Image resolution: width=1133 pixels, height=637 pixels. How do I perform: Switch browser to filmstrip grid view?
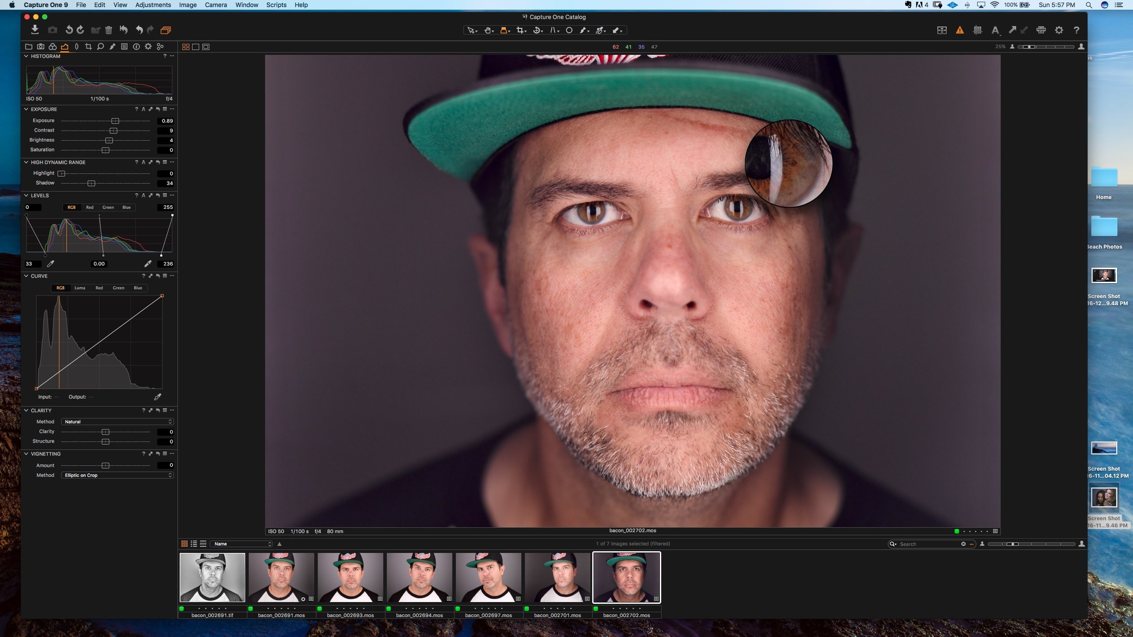(x=184, y=544)
